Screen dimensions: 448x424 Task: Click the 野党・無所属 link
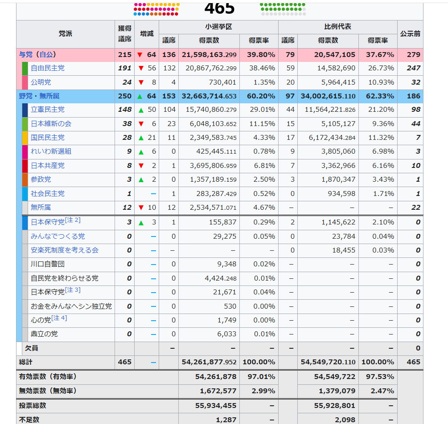39,96
